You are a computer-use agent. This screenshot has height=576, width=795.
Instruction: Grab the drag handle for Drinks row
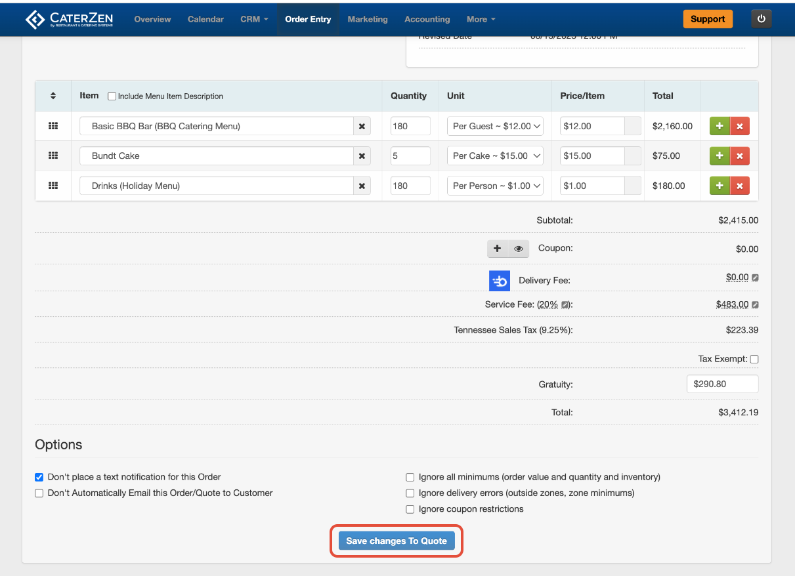pyautogui.click(x=53, y=186)
